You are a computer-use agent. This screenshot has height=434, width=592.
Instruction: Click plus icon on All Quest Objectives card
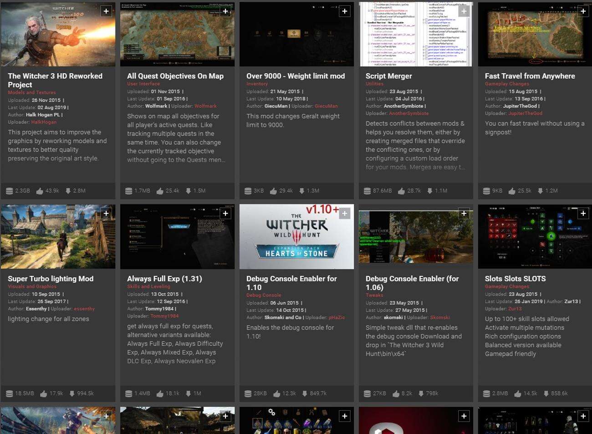[x=225, y=11]
